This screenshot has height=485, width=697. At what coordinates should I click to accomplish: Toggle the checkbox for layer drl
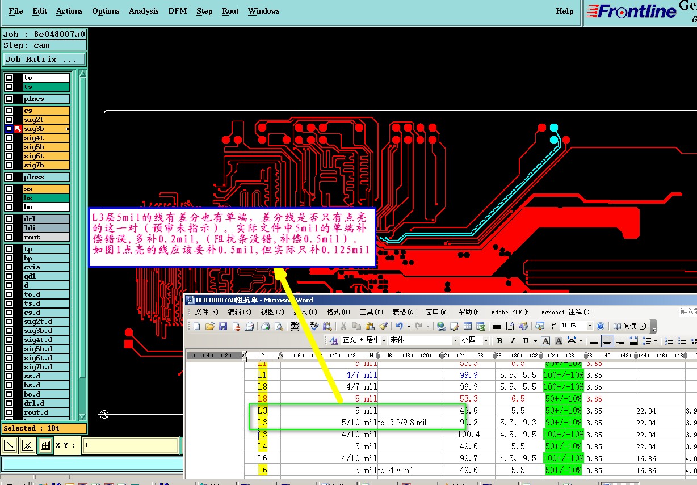9,219
